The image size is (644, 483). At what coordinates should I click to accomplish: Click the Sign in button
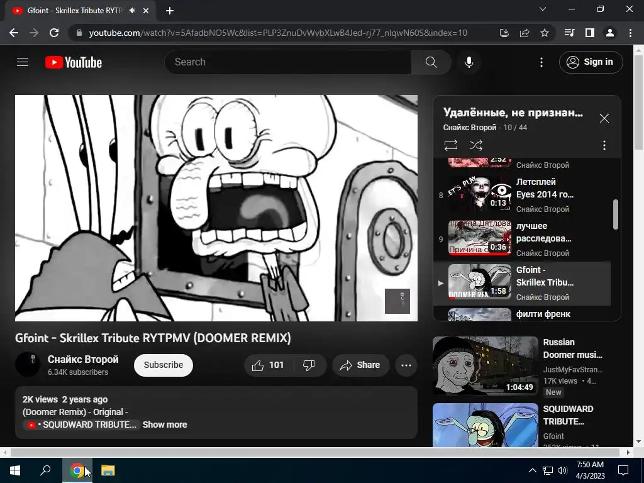(591, 62)
